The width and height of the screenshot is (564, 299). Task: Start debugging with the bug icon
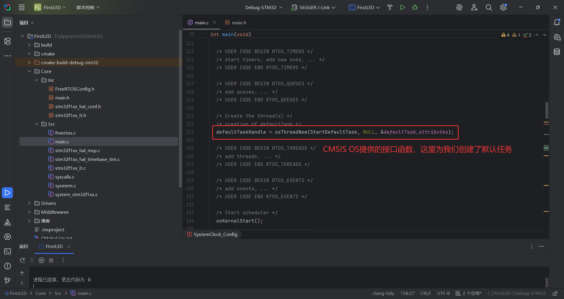click(415, 7)
